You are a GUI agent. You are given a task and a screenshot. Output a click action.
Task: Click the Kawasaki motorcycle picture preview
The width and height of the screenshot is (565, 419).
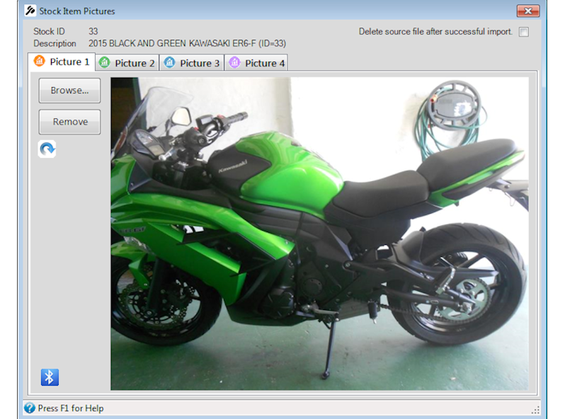[319, 234]
